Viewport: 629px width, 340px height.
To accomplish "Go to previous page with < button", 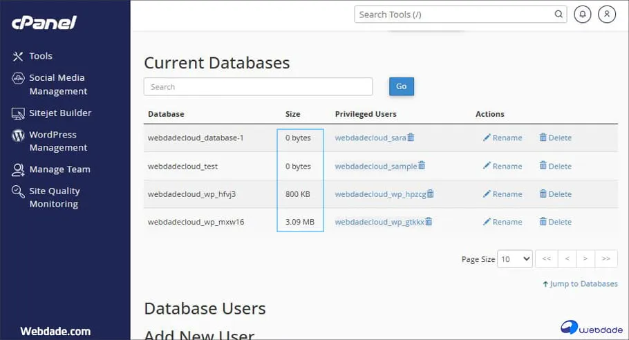I will coord(567,259).
